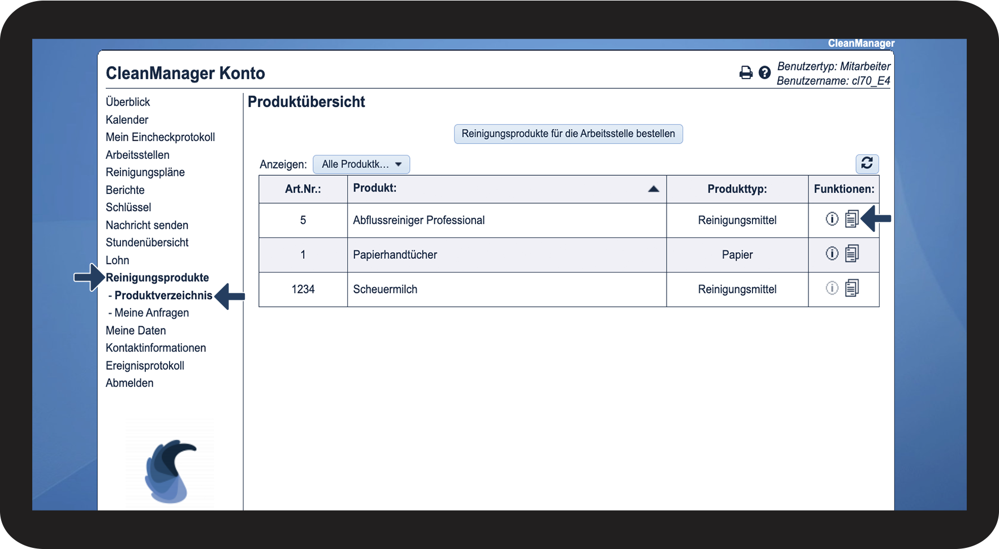Click Abmelden to log out
Screen dimensions: 999x549
[129, 383]
